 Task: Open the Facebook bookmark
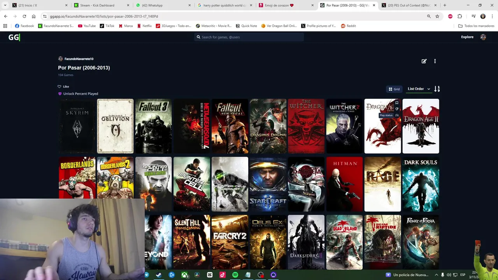(x=25, y=26)
